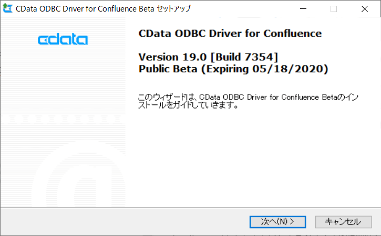Screen dimensions: 381x236
Task: Close the setup wizard window
Action: pyautogui.click(x=364, y=9)
